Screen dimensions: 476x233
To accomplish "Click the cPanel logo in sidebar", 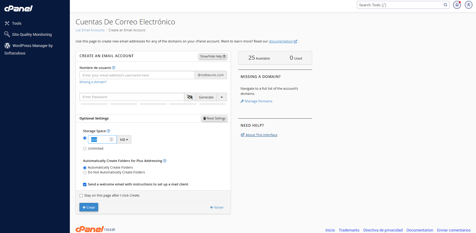I will (x=18, y=8).
